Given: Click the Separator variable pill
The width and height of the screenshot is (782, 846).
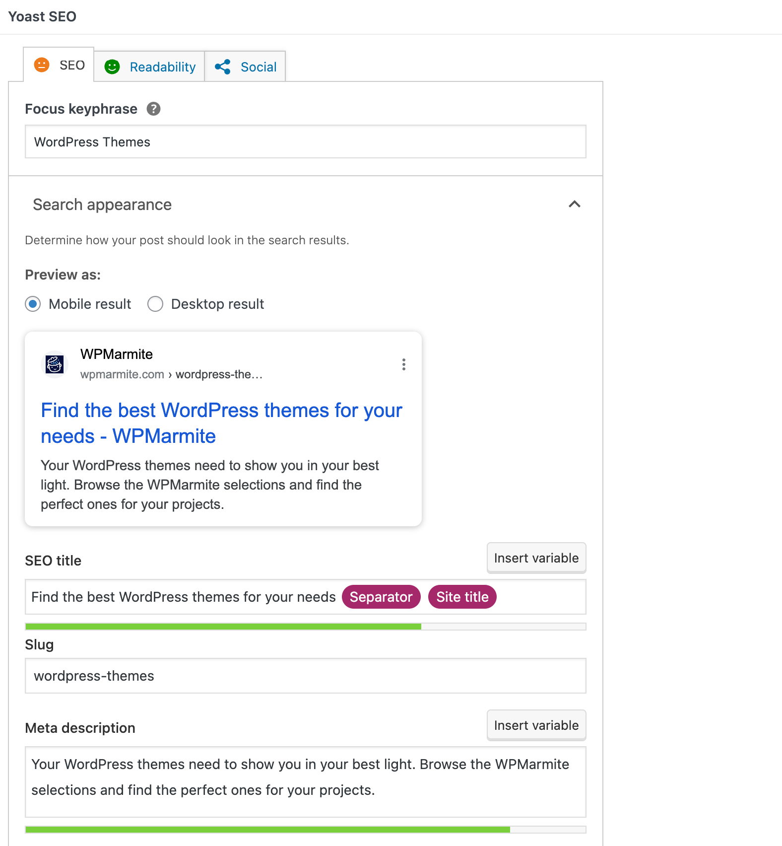Looking at the screenshot, I should (x=381, y=597).
